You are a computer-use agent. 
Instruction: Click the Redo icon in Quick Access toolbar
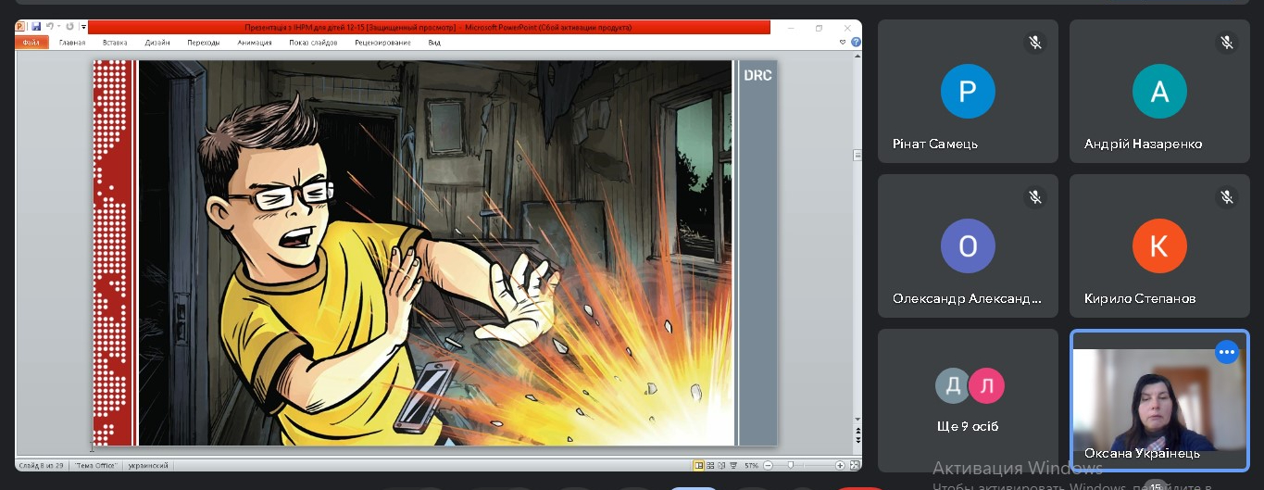pyautogui.click(x=69, y=27)
